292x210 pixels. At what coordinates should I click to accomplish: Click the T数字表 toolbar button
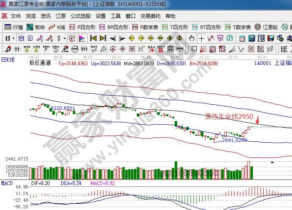click(x=238, y=27)
